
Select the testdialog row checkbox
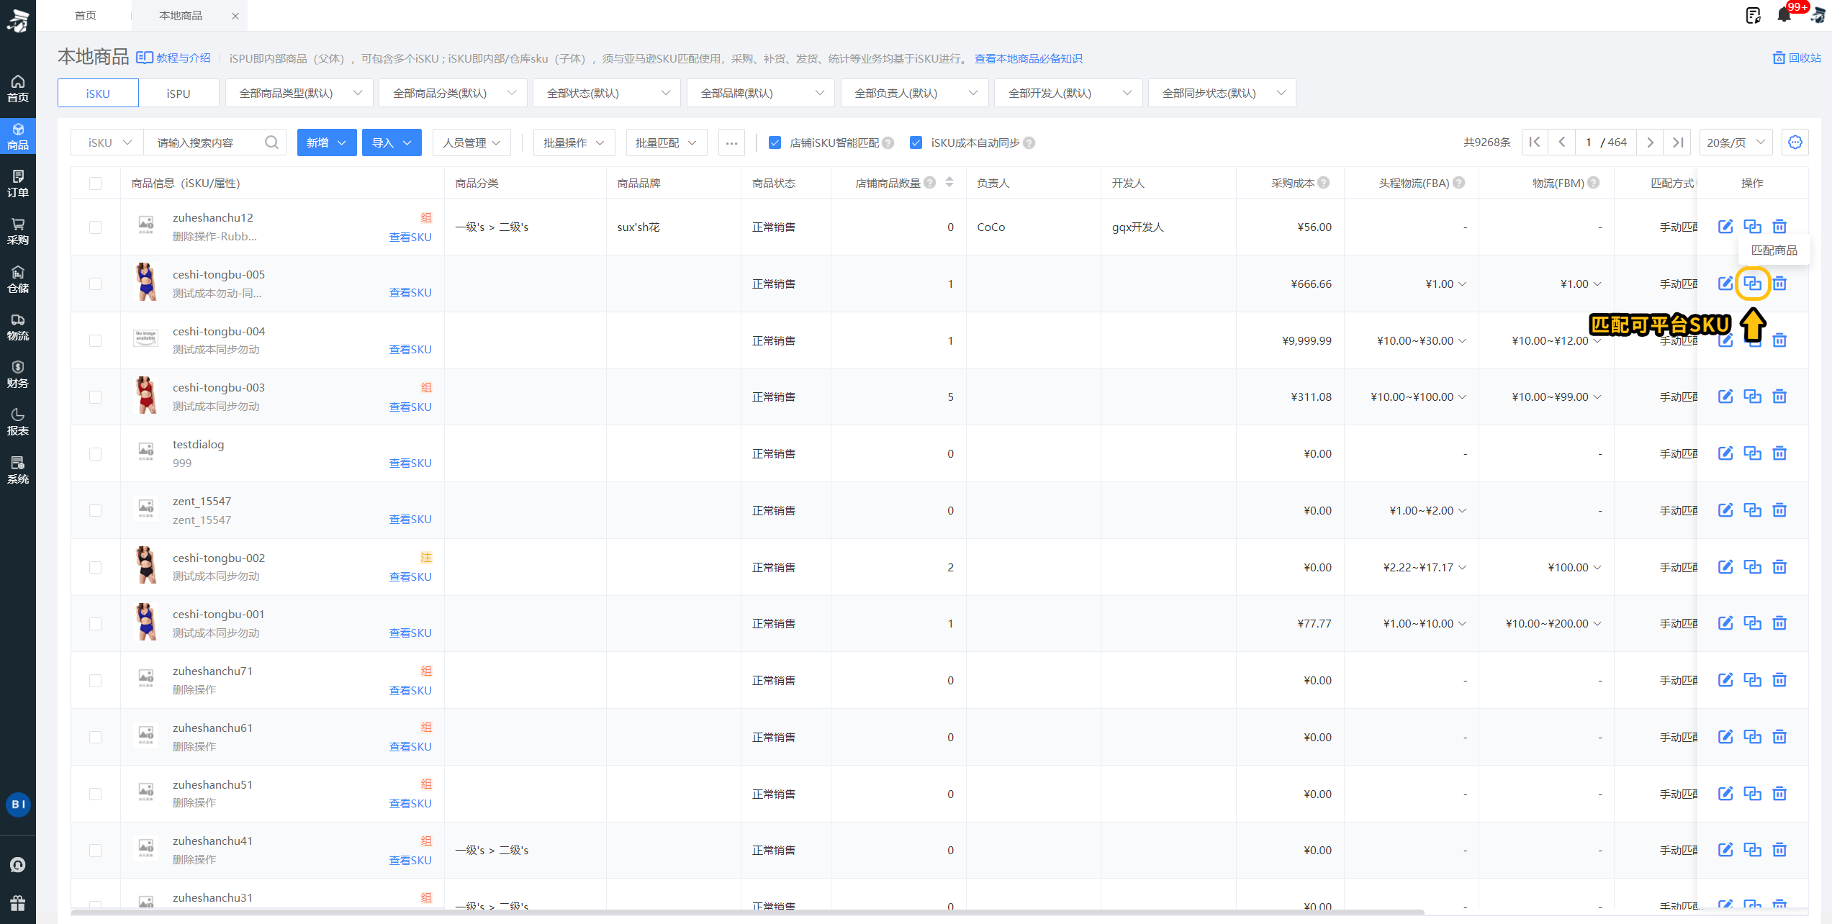click(95, 454)
